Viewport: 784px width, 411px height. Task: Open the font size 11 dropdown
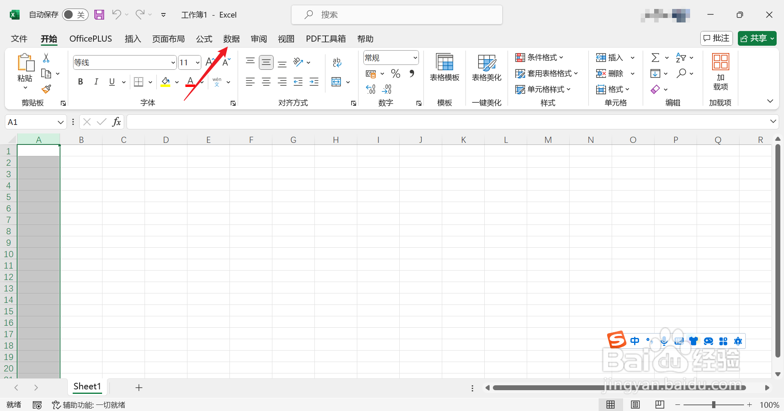coord(198,62)
